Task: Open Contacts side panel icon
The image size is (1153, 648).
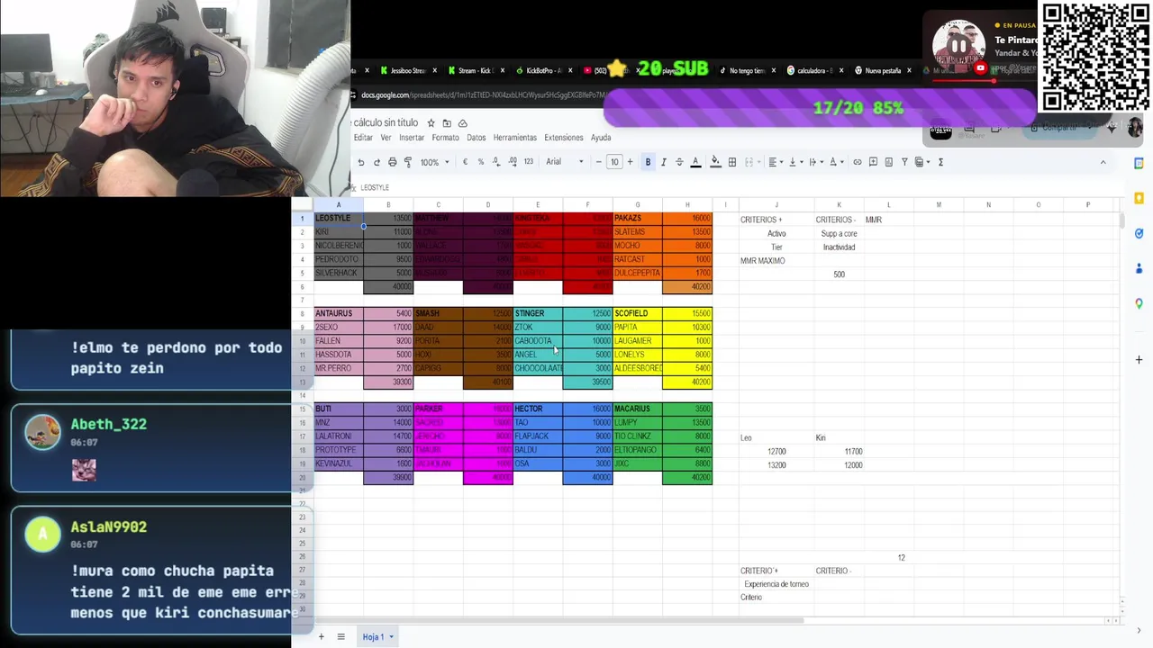Action: pyautogui.click(x=1139, y=268)
